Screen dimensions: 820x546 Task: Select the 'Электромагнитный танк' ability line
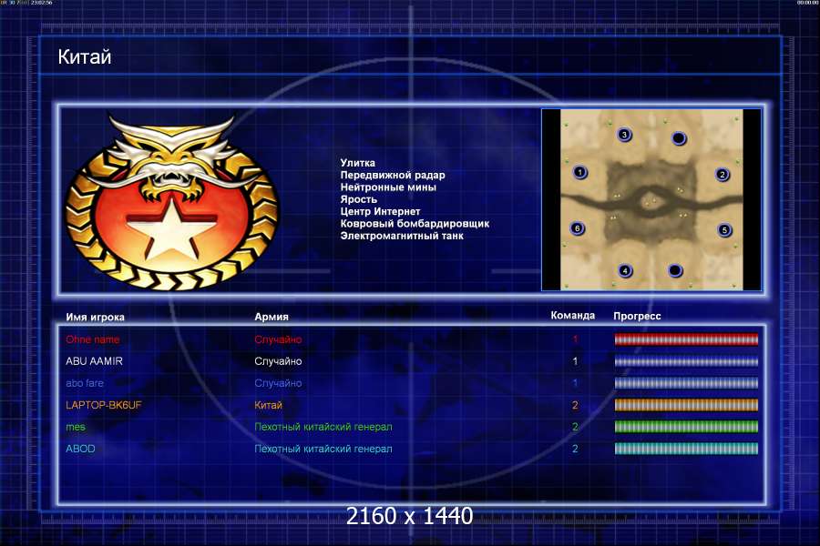[402, 235]
